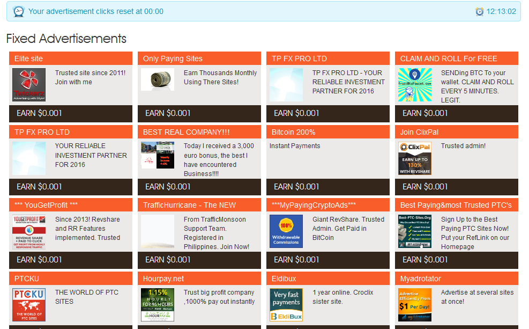Click EARN $0.001 under TrafficHurricane

coord(199,260)
